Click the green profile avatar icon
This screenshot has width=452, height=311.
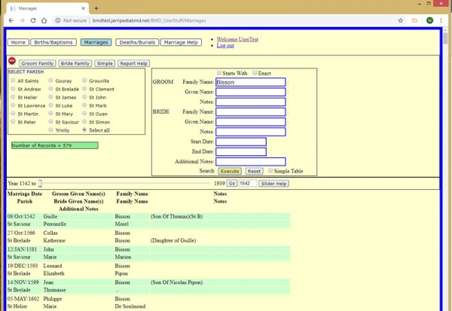[429, 20]
